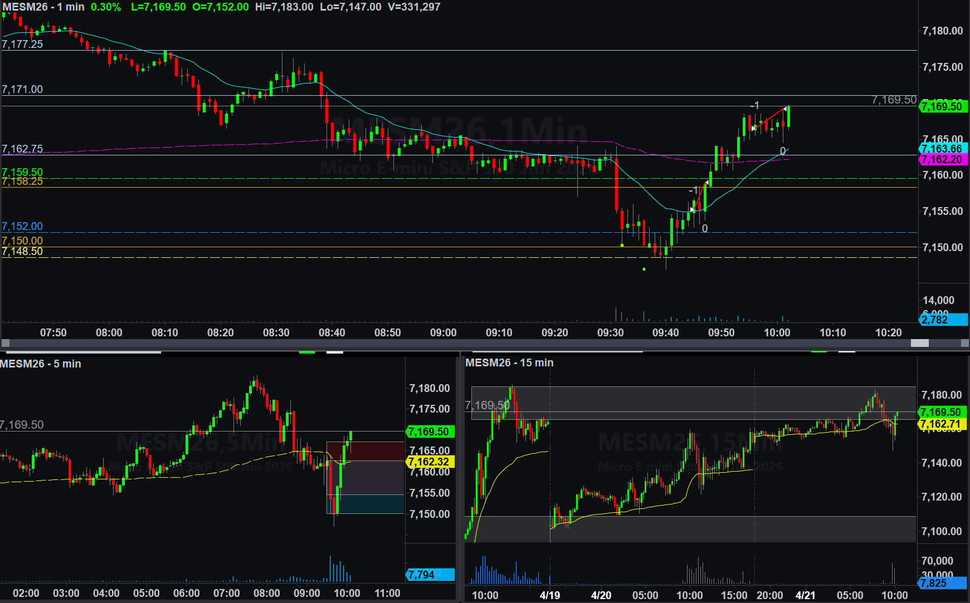Select the green 7,159.50 dashed level label
This screenshot has width=970, height=603.
[22, 172]
